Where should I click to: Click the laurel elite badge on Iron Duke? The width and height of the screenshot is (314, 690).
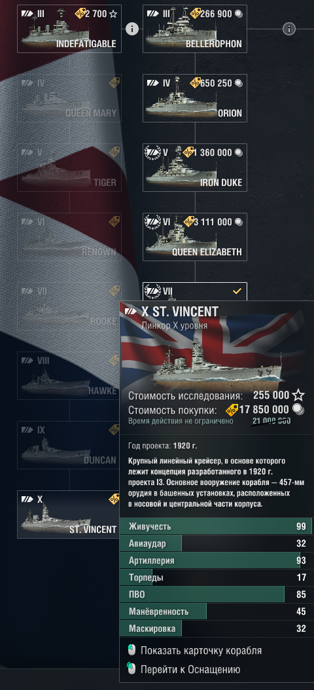(x=153, y=153)
